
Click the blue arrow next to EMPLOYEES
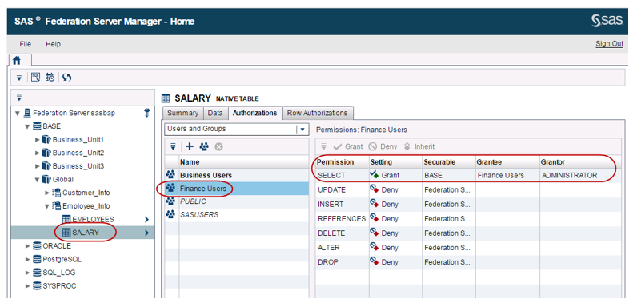[x=147, y=220]
